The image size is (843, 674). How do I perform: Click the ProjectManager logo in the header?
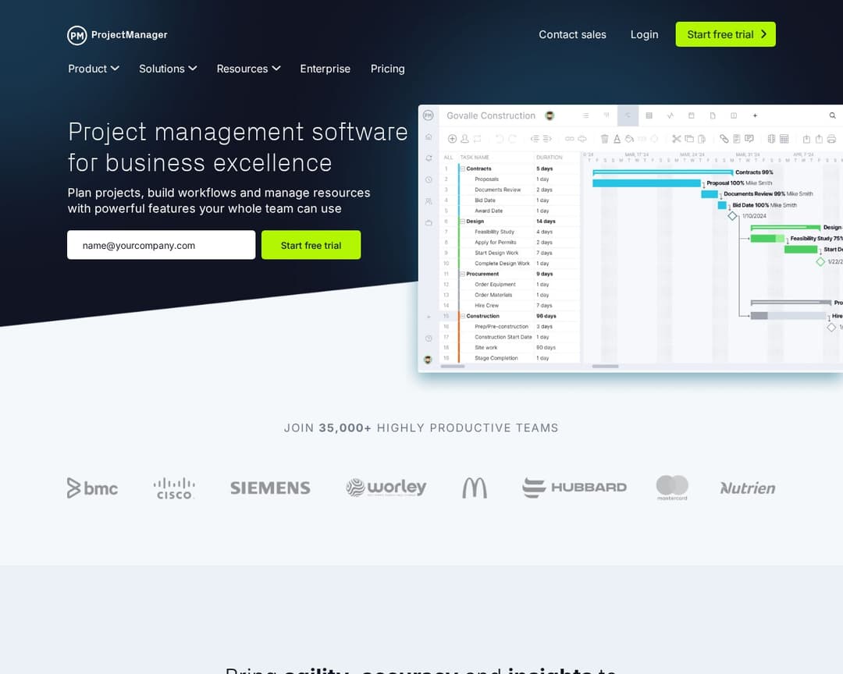coord(117,35)
